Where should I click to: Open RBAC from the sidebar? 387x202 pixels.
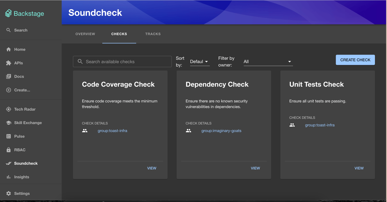[31, 150]
